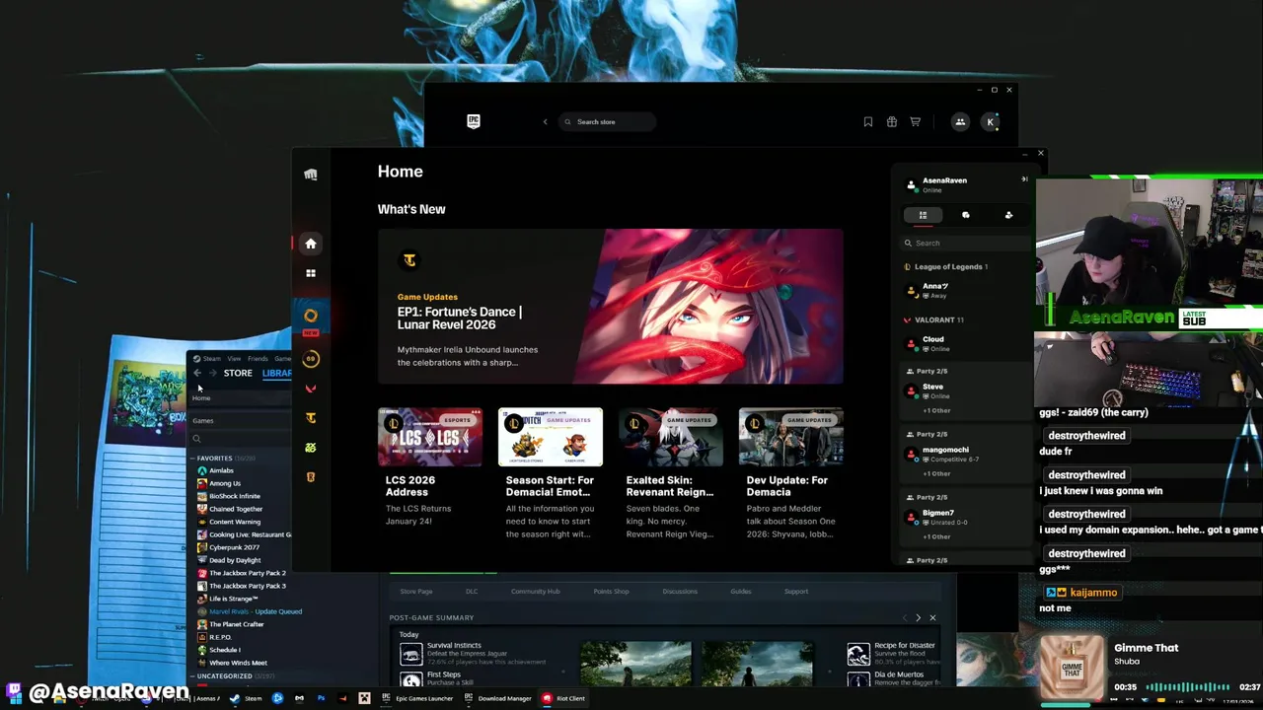
Task: Open Steam game page Points Shop link
Action: 611,592
